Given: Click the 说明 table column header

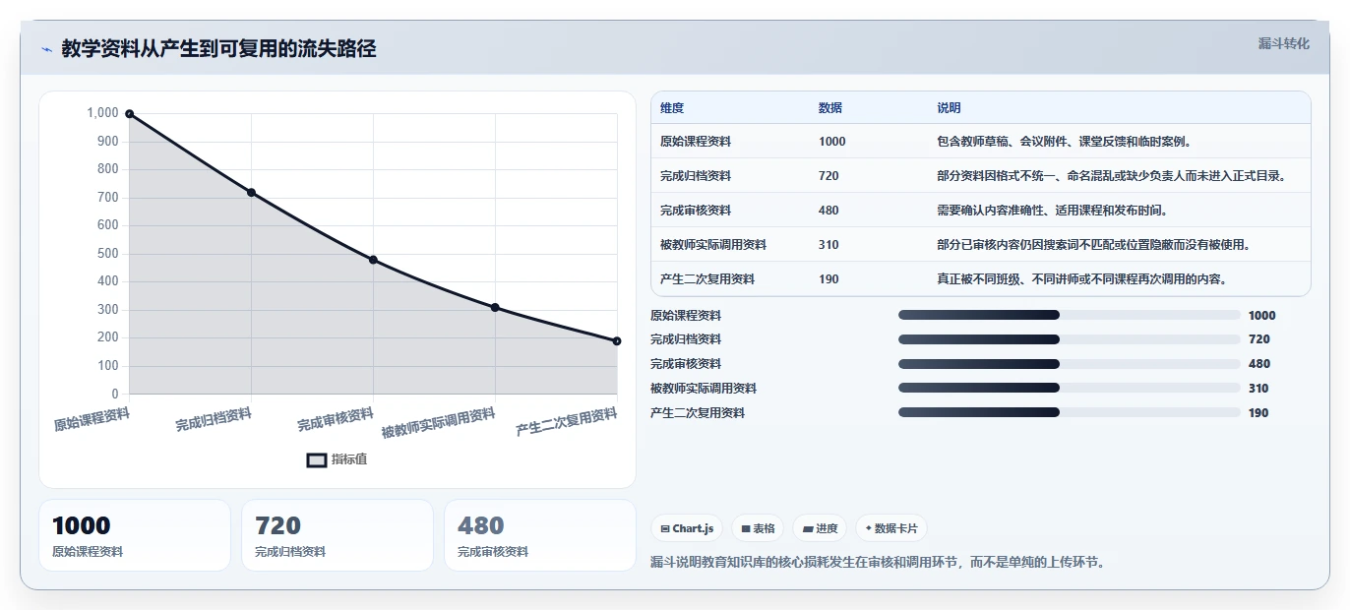Looking at the screenshot, I should (949, 108).
